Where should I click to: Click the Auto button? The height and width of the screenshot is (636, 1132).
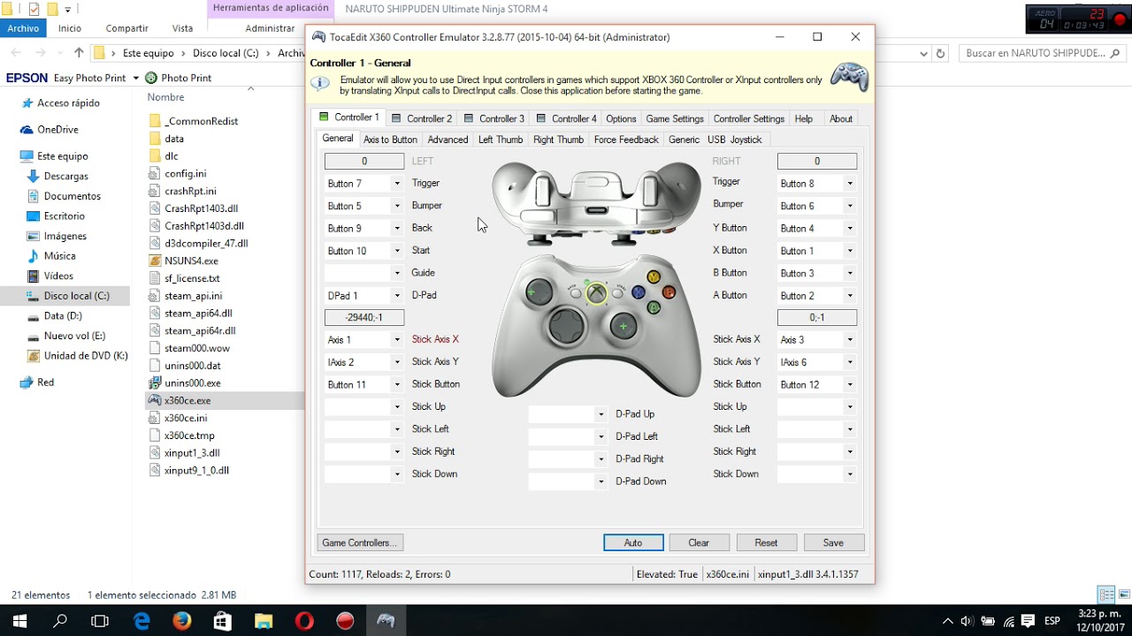[633, 543]
